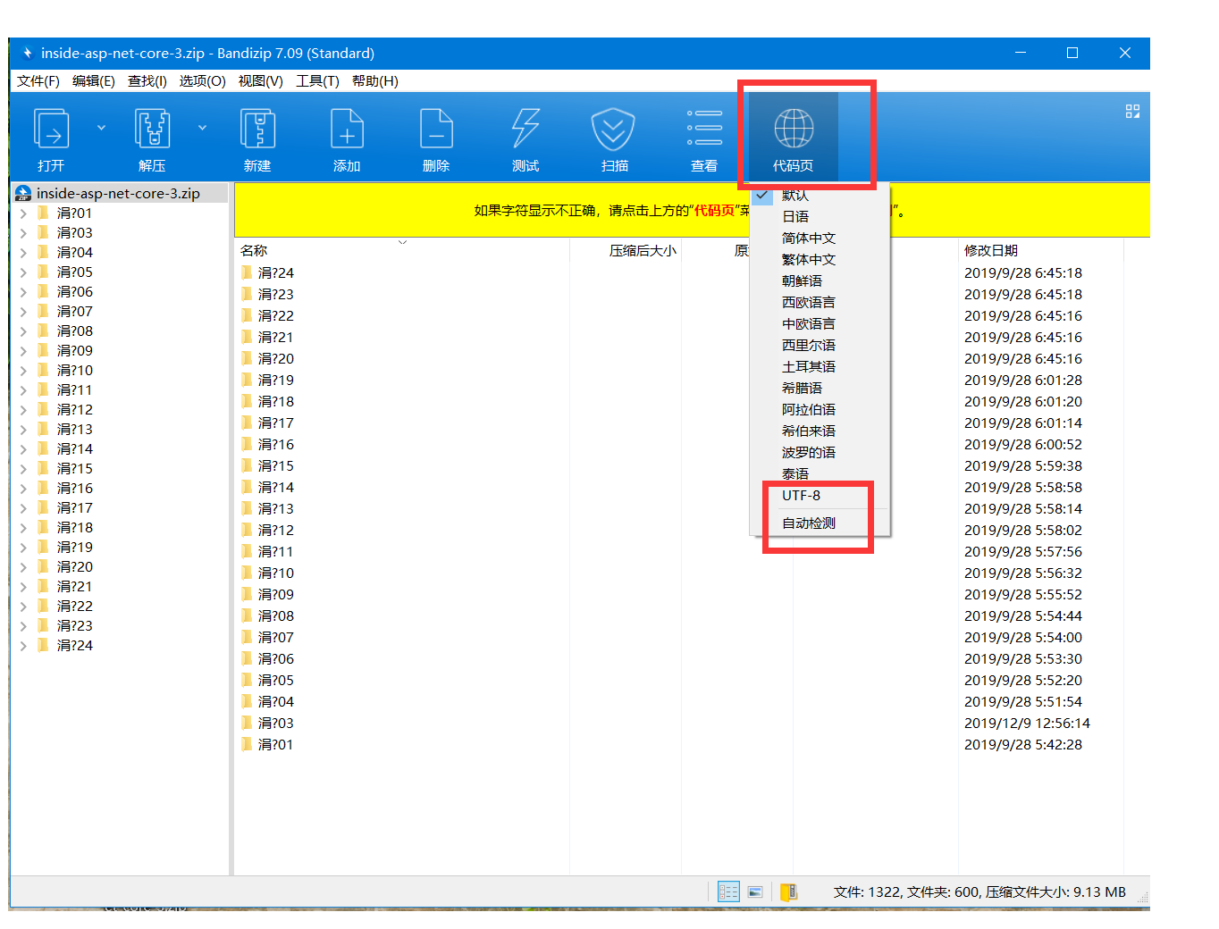The height and width of the screenshot is (929, 1219).
Task: Click date 2019/12/9 12:56:14
Action: [x=1027, y=723]
